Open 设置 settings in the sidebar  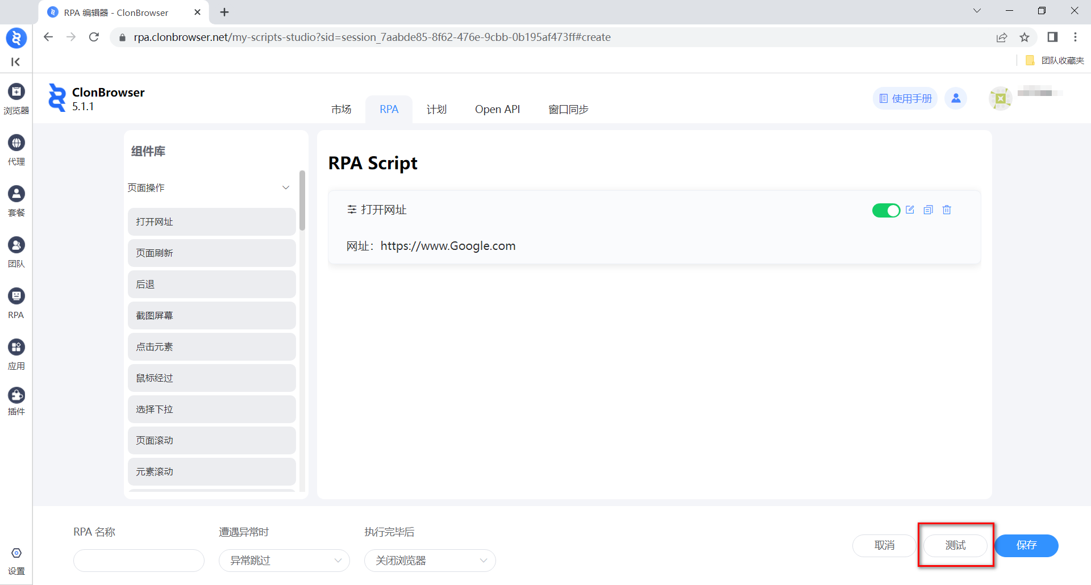coord(16,561)
